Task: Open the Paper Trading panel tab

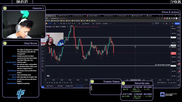Action: [79, 86]
